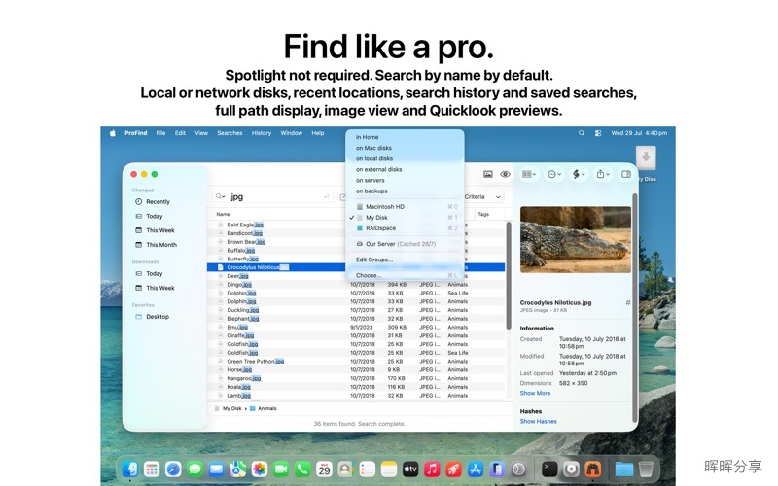778x486 pixels.
Task: Open the scripts dropdown in toolbar
Action: [579, 174]
